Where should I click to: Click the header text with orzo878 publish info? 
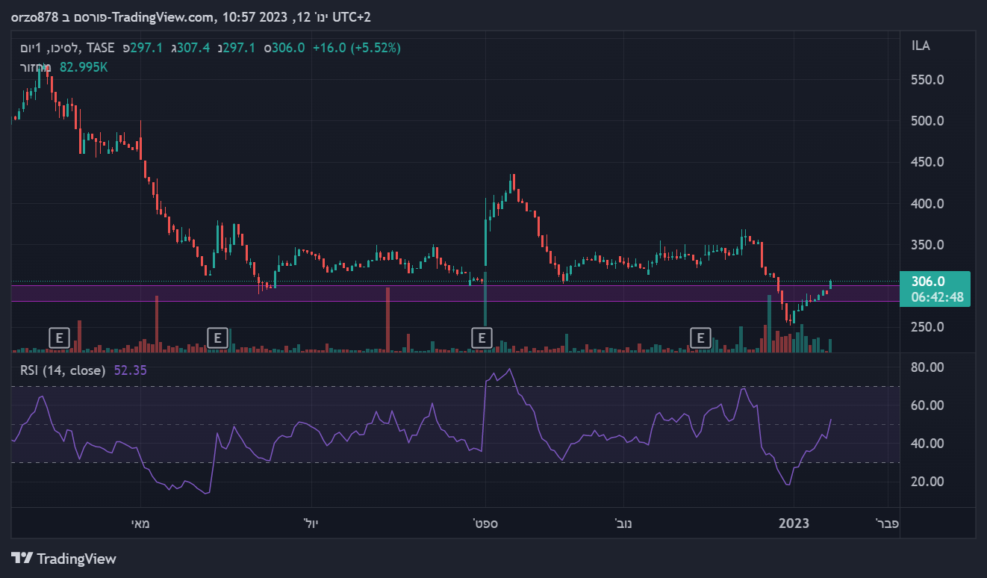(x=192, y=17)
